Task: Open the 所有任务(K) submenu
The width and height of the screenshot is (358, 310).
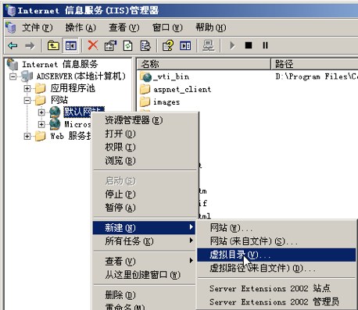Action: 145,241
